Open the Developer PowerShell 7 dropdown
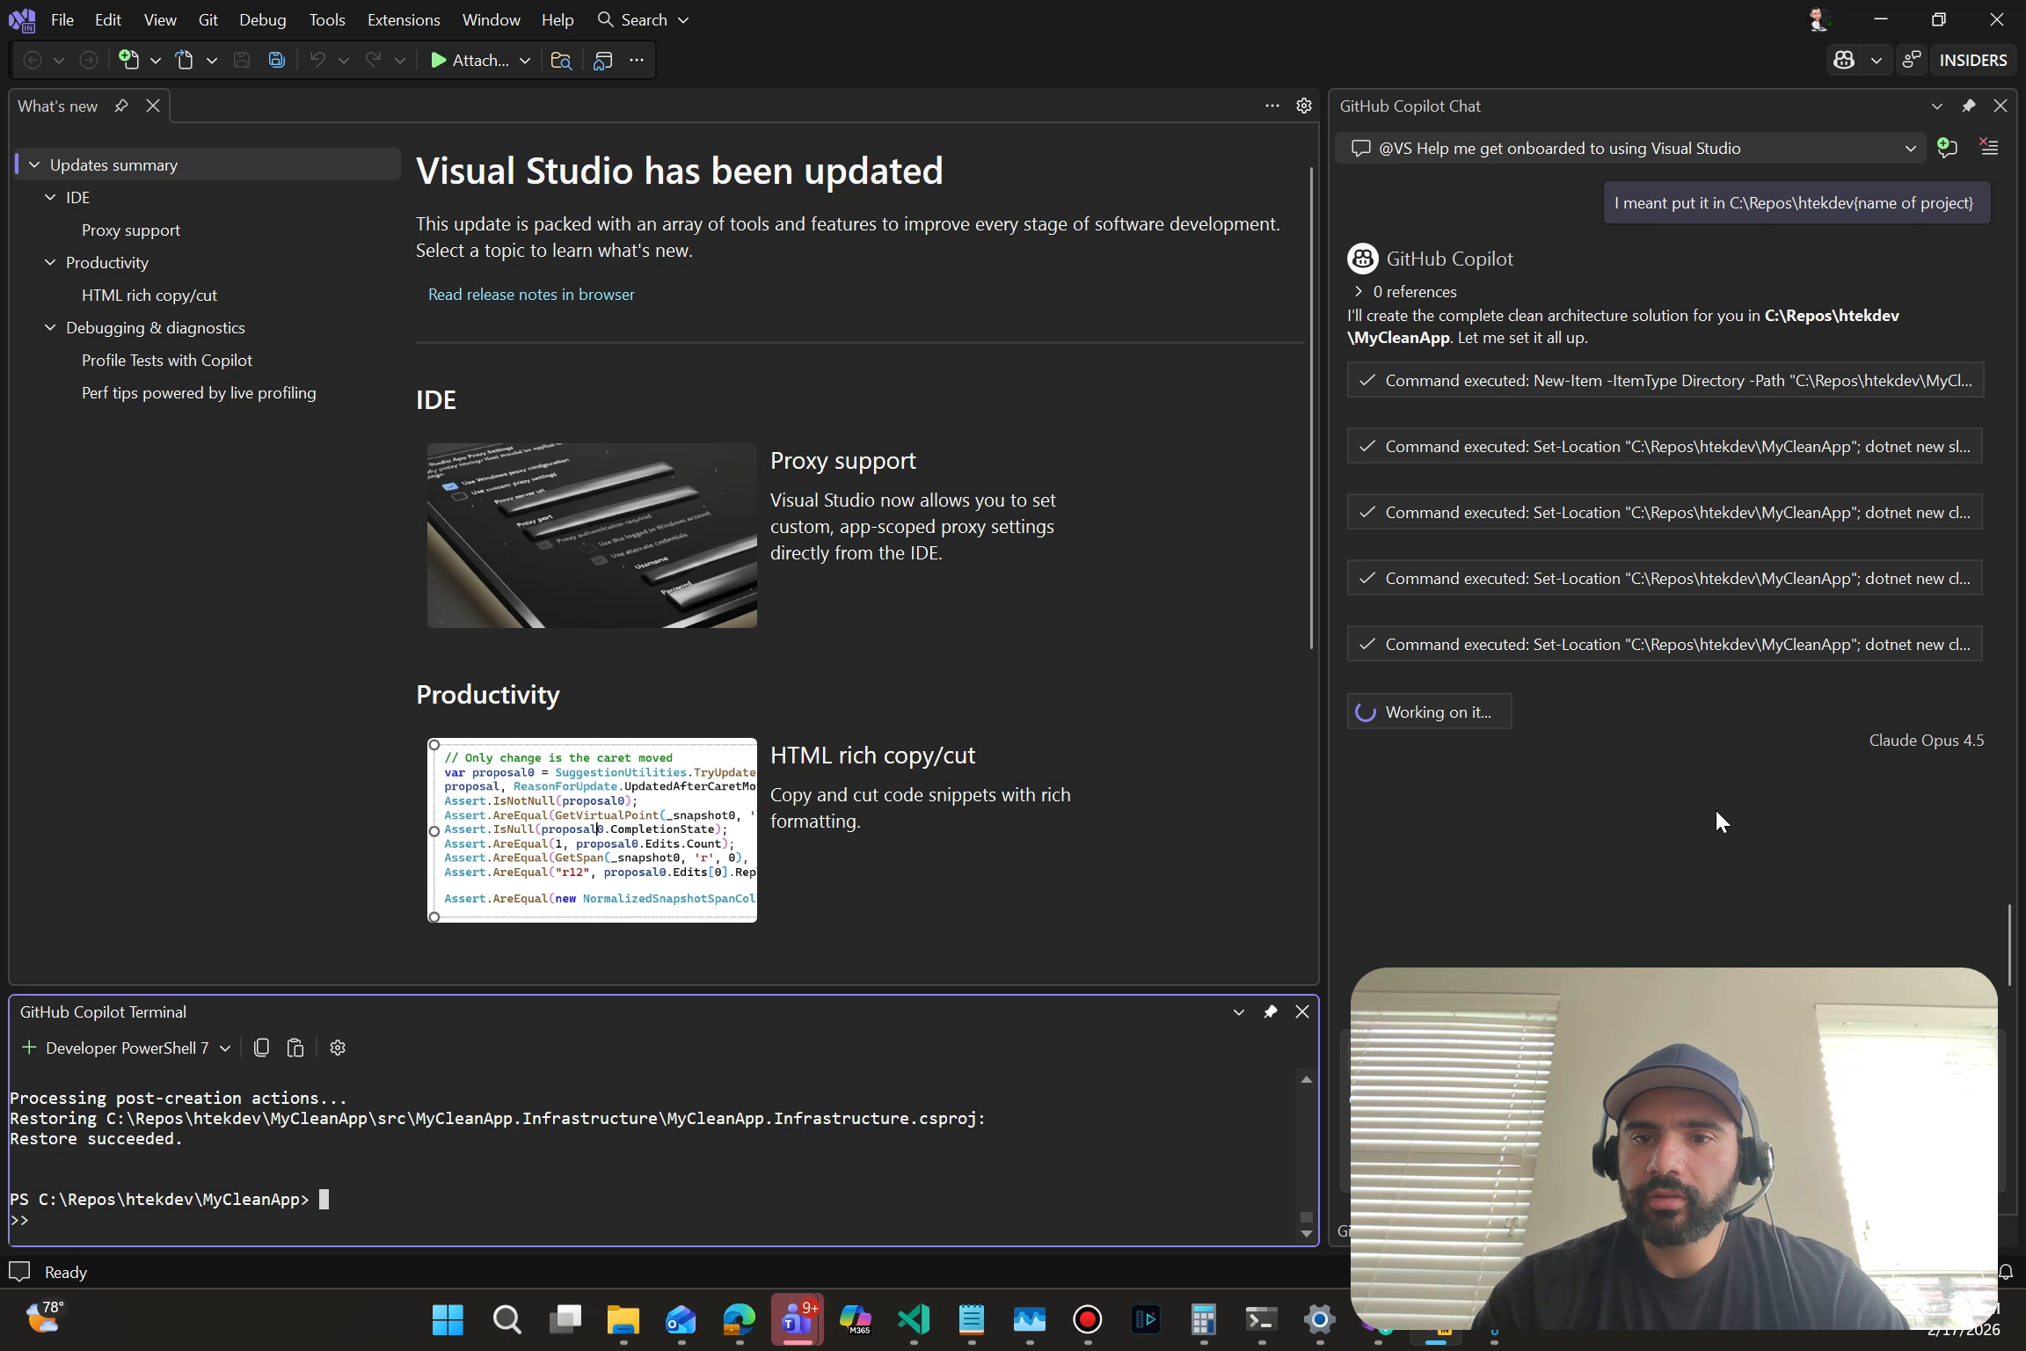This screenshot has width=2026, height=1351. pyautogui.click(x=225, y=1048)
